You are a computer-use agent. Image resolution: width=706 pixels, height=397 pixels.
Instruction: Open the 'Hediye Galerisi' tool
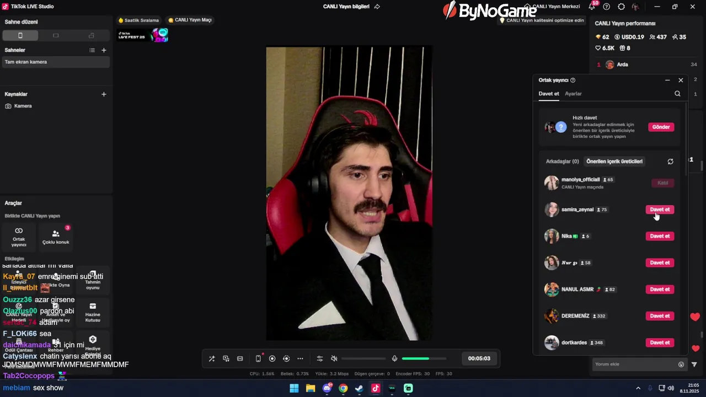93,346
